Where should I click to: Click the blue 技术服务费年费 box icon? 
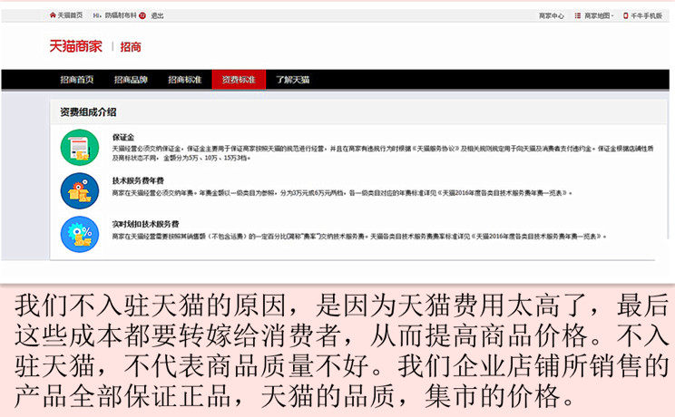(80, 190)
